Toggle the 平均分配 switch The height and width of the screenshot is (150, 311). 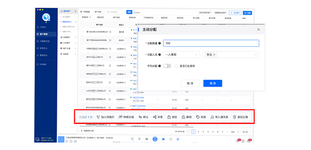[167, 66]
